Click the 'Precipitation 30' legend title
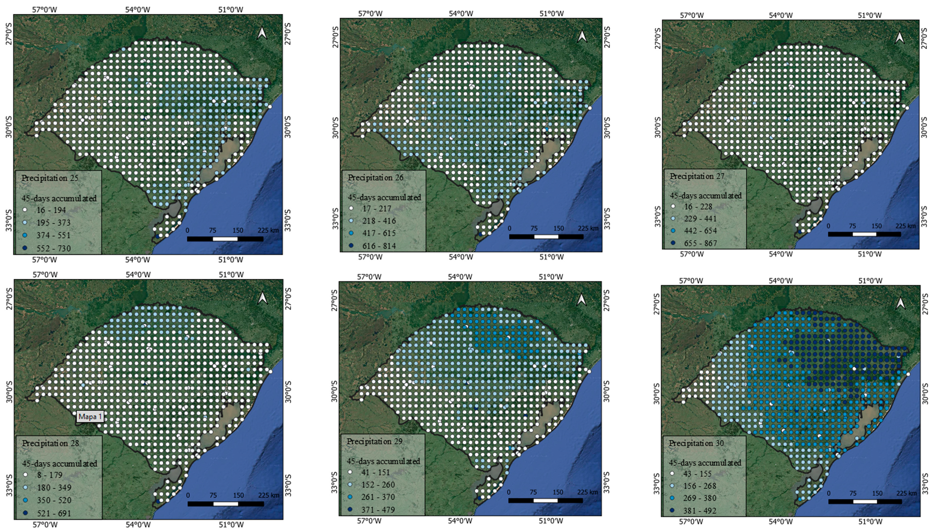 tap(696, 443)
